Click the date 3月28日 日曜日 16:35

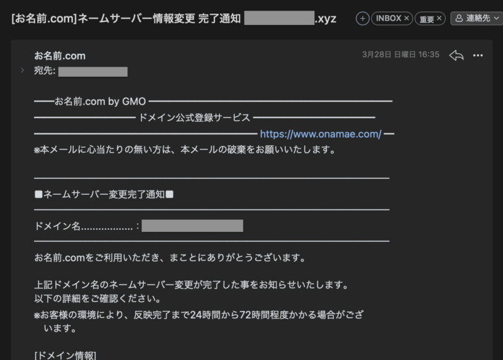pyautogui.click(x=401, y=55)
